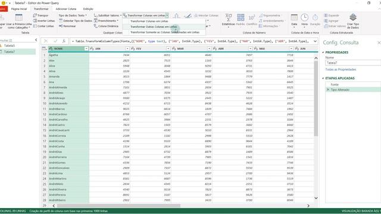
Task: Click NOME column data type icon
Action: (x=51, y=49)
